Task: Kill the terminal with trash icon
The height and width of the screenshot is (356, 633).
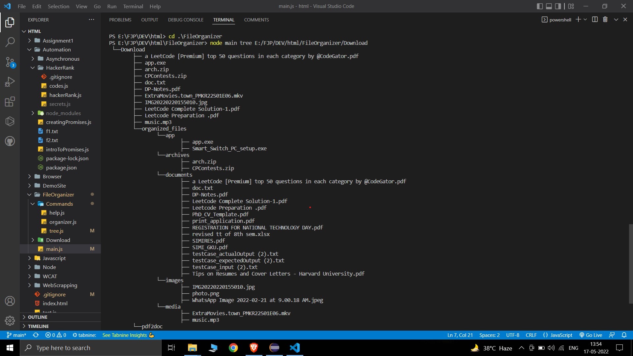Action: (605, 19)
